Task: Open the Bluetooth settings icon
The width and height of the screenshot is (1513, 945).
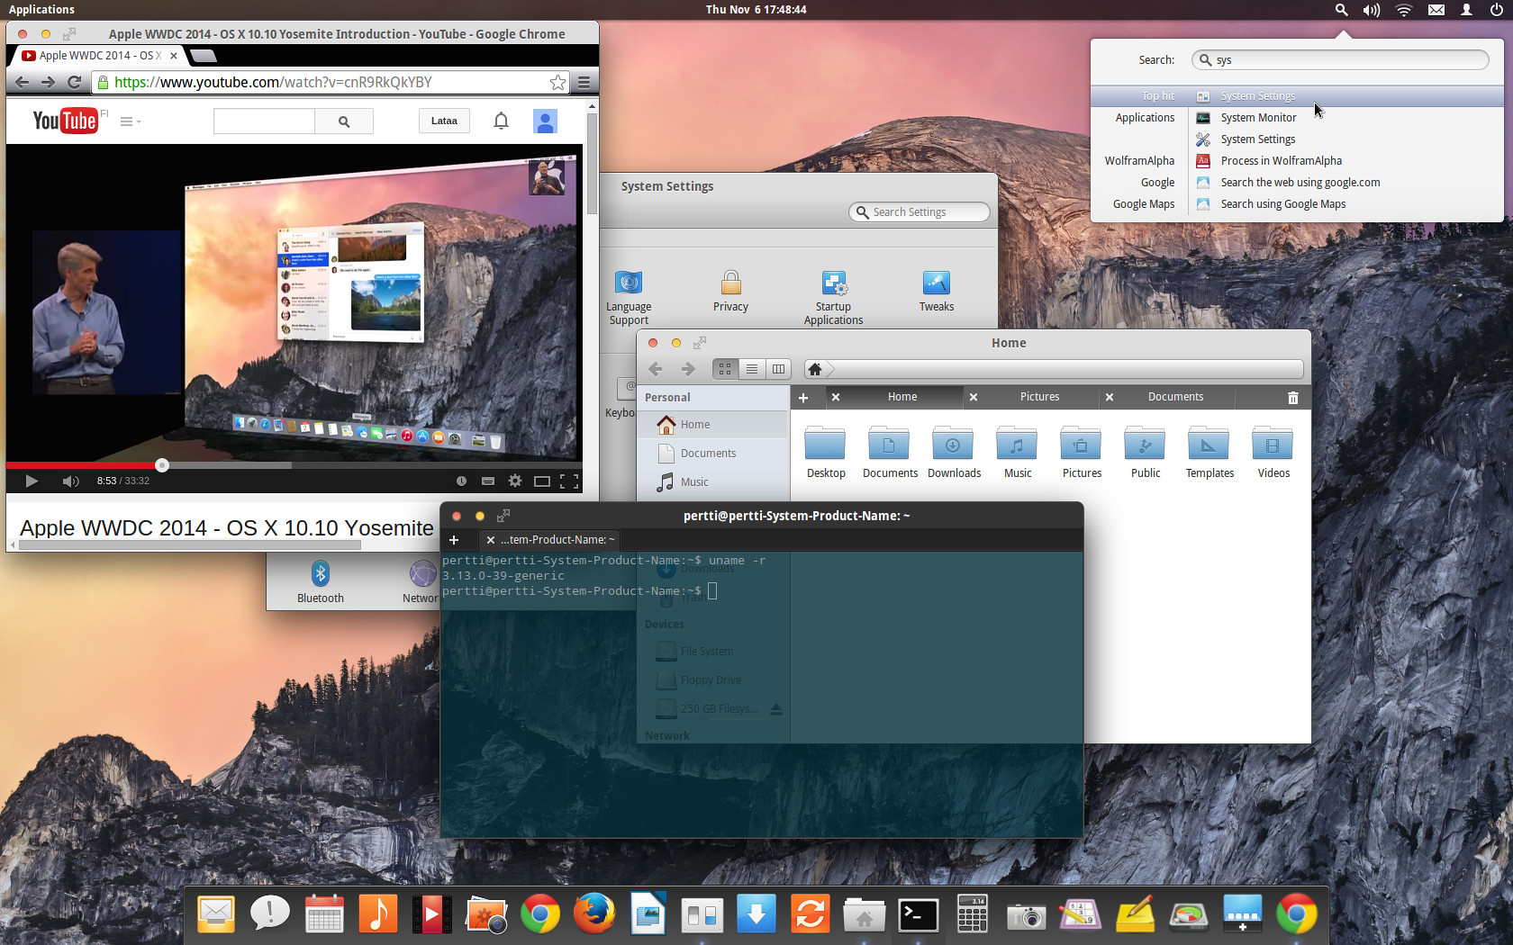Action: pyautogui.click(x=321, y=575)
